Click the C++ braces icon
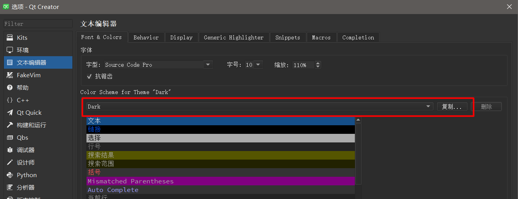Viewport: 518px width, 199px height. [10, 100]
